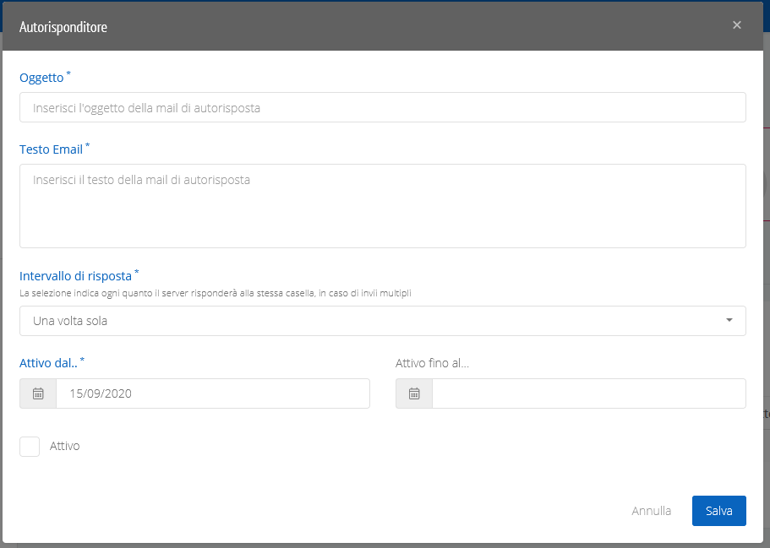Screen dimensions: 770x548
Task: Click the Oggetto subject input field
Action: 383,107
